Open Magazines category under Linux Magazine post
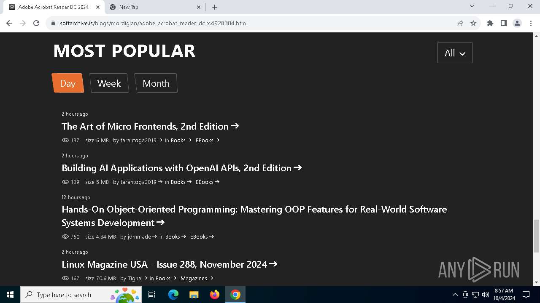 click(197, 279)
